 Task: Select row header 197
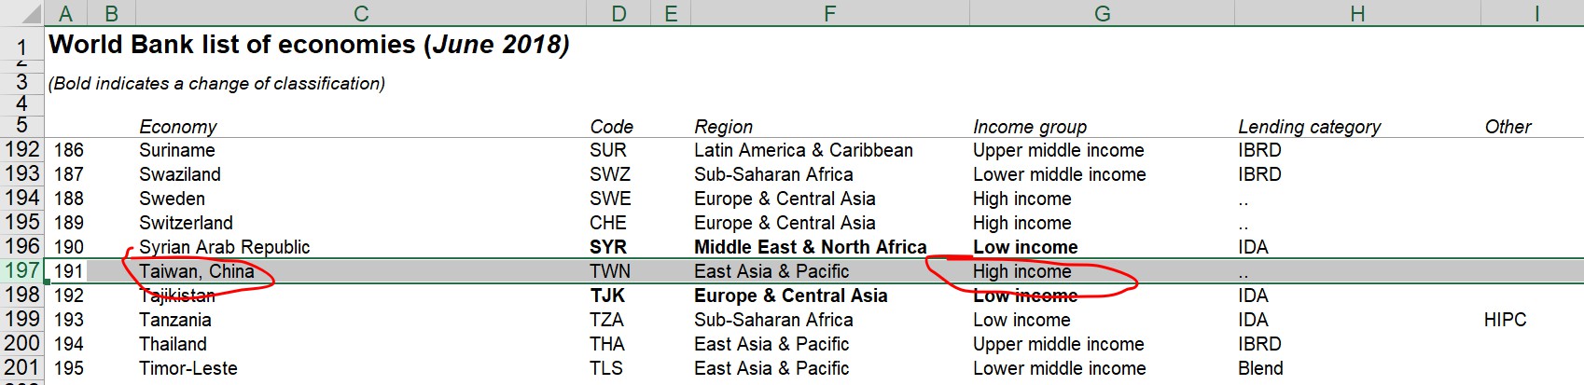(21, 270)
